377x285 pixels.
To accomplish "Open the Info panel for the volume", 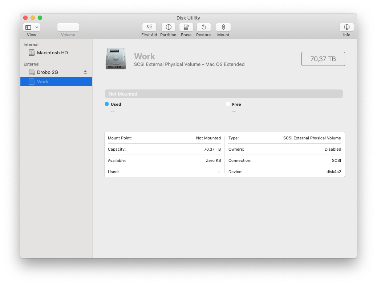I will 346,27.
